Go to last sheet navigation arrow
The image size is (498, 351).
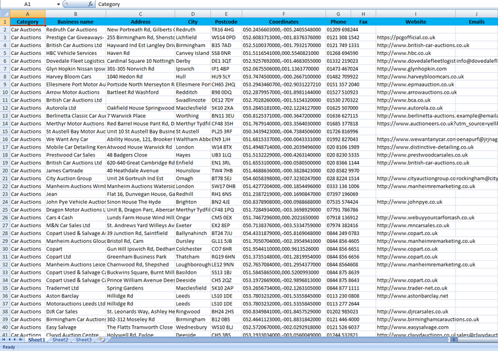click(21, 340)
